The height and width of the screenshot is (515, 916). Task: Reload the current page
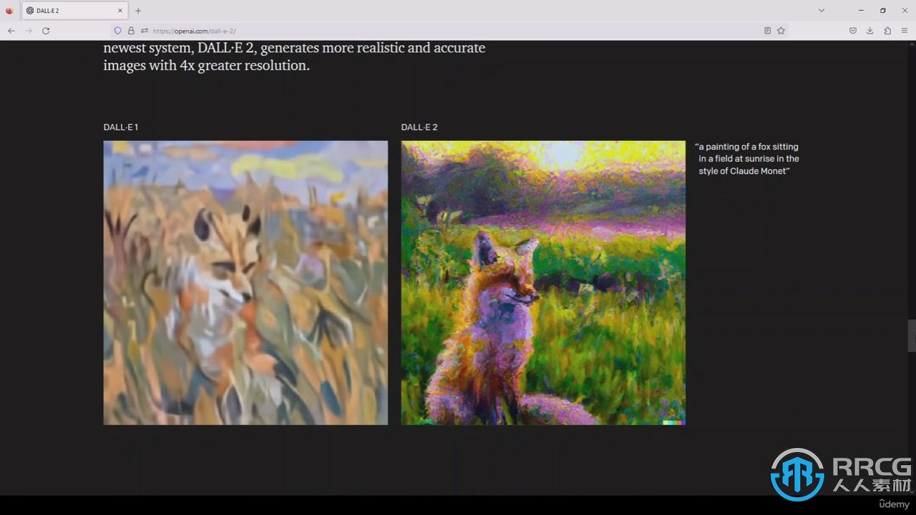[46, 31]
